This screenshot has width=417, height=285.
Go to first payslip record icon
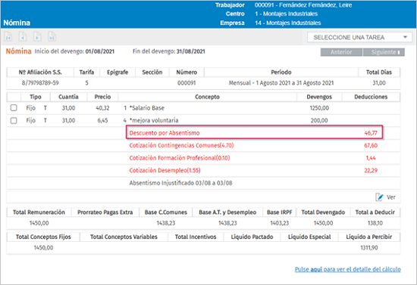[8, 36]
